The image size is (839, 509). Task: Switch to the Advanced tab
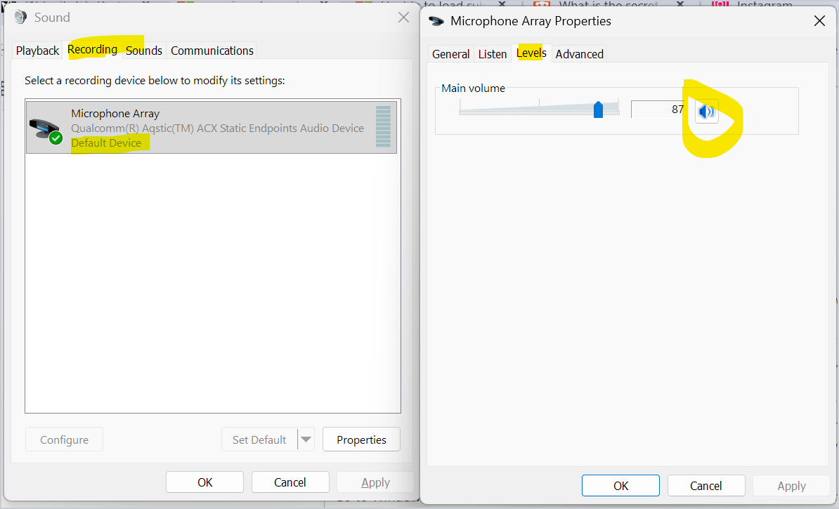580,54
